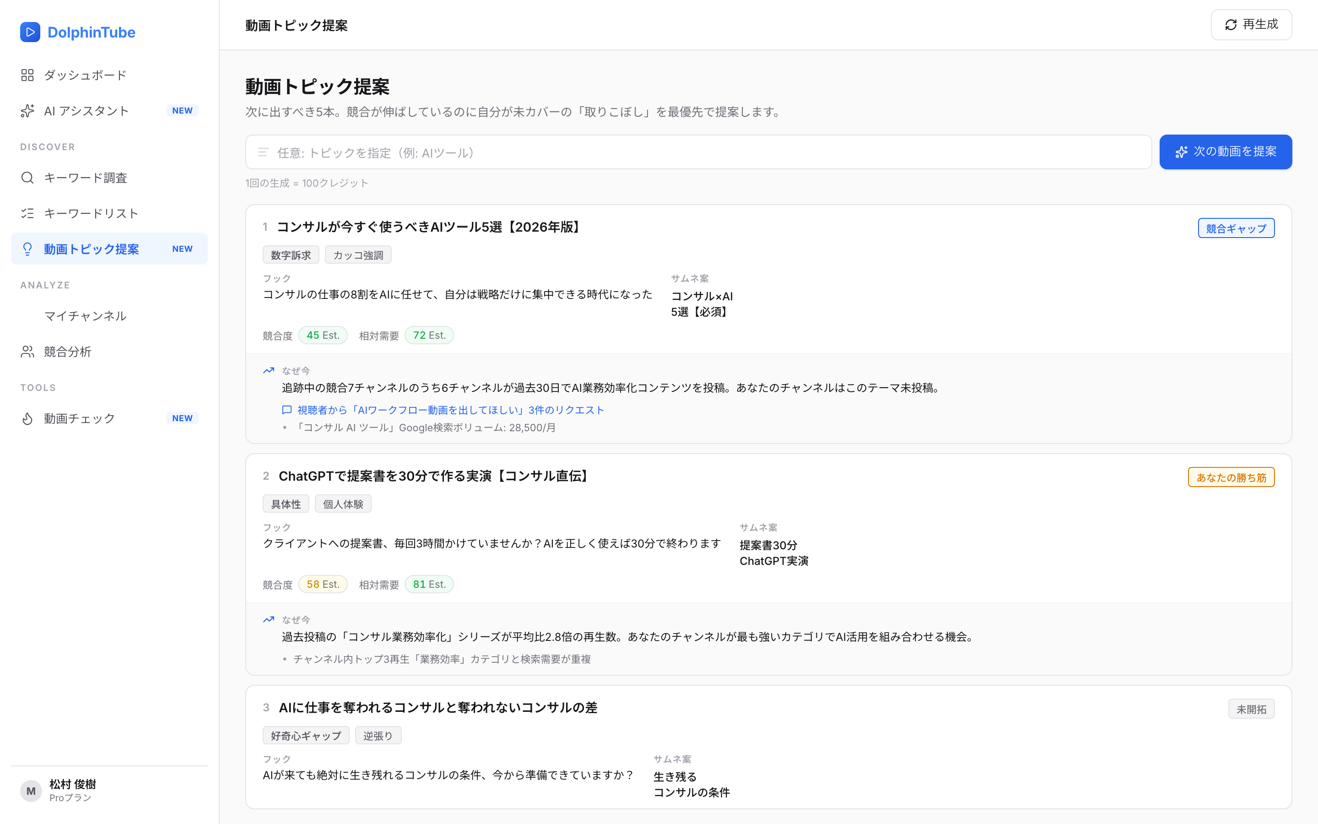Click the comment bubble icon beside 視聴者から

(287, 410)
